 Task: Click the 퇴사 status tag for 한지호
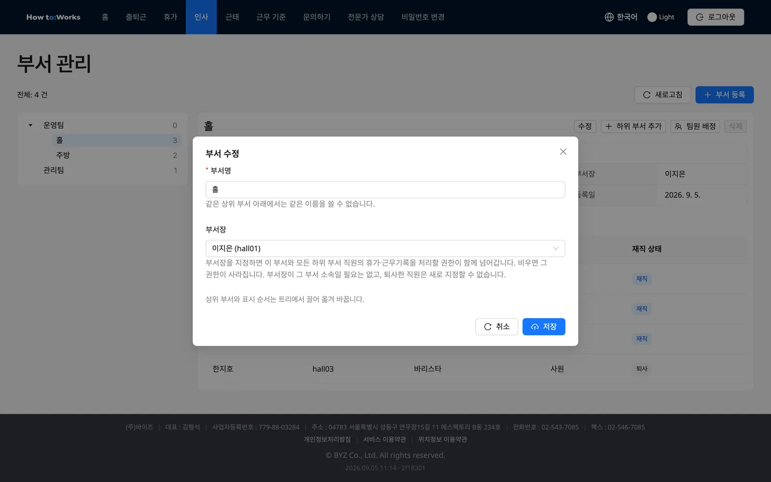[x=642, y=369]
